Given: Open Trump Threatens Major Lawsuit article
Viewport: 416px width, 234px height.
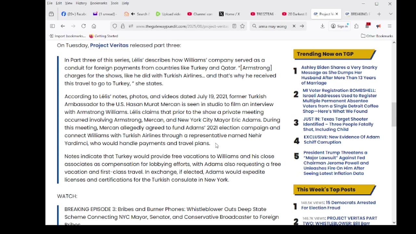Looking at the screenshot, I should [336, 163].
